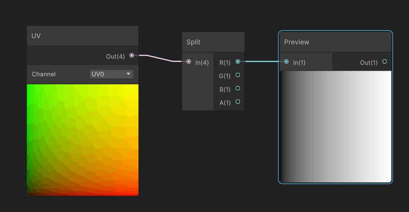
Task: Click the Split node B(1) output port
Action: click(x=238, y=88)
